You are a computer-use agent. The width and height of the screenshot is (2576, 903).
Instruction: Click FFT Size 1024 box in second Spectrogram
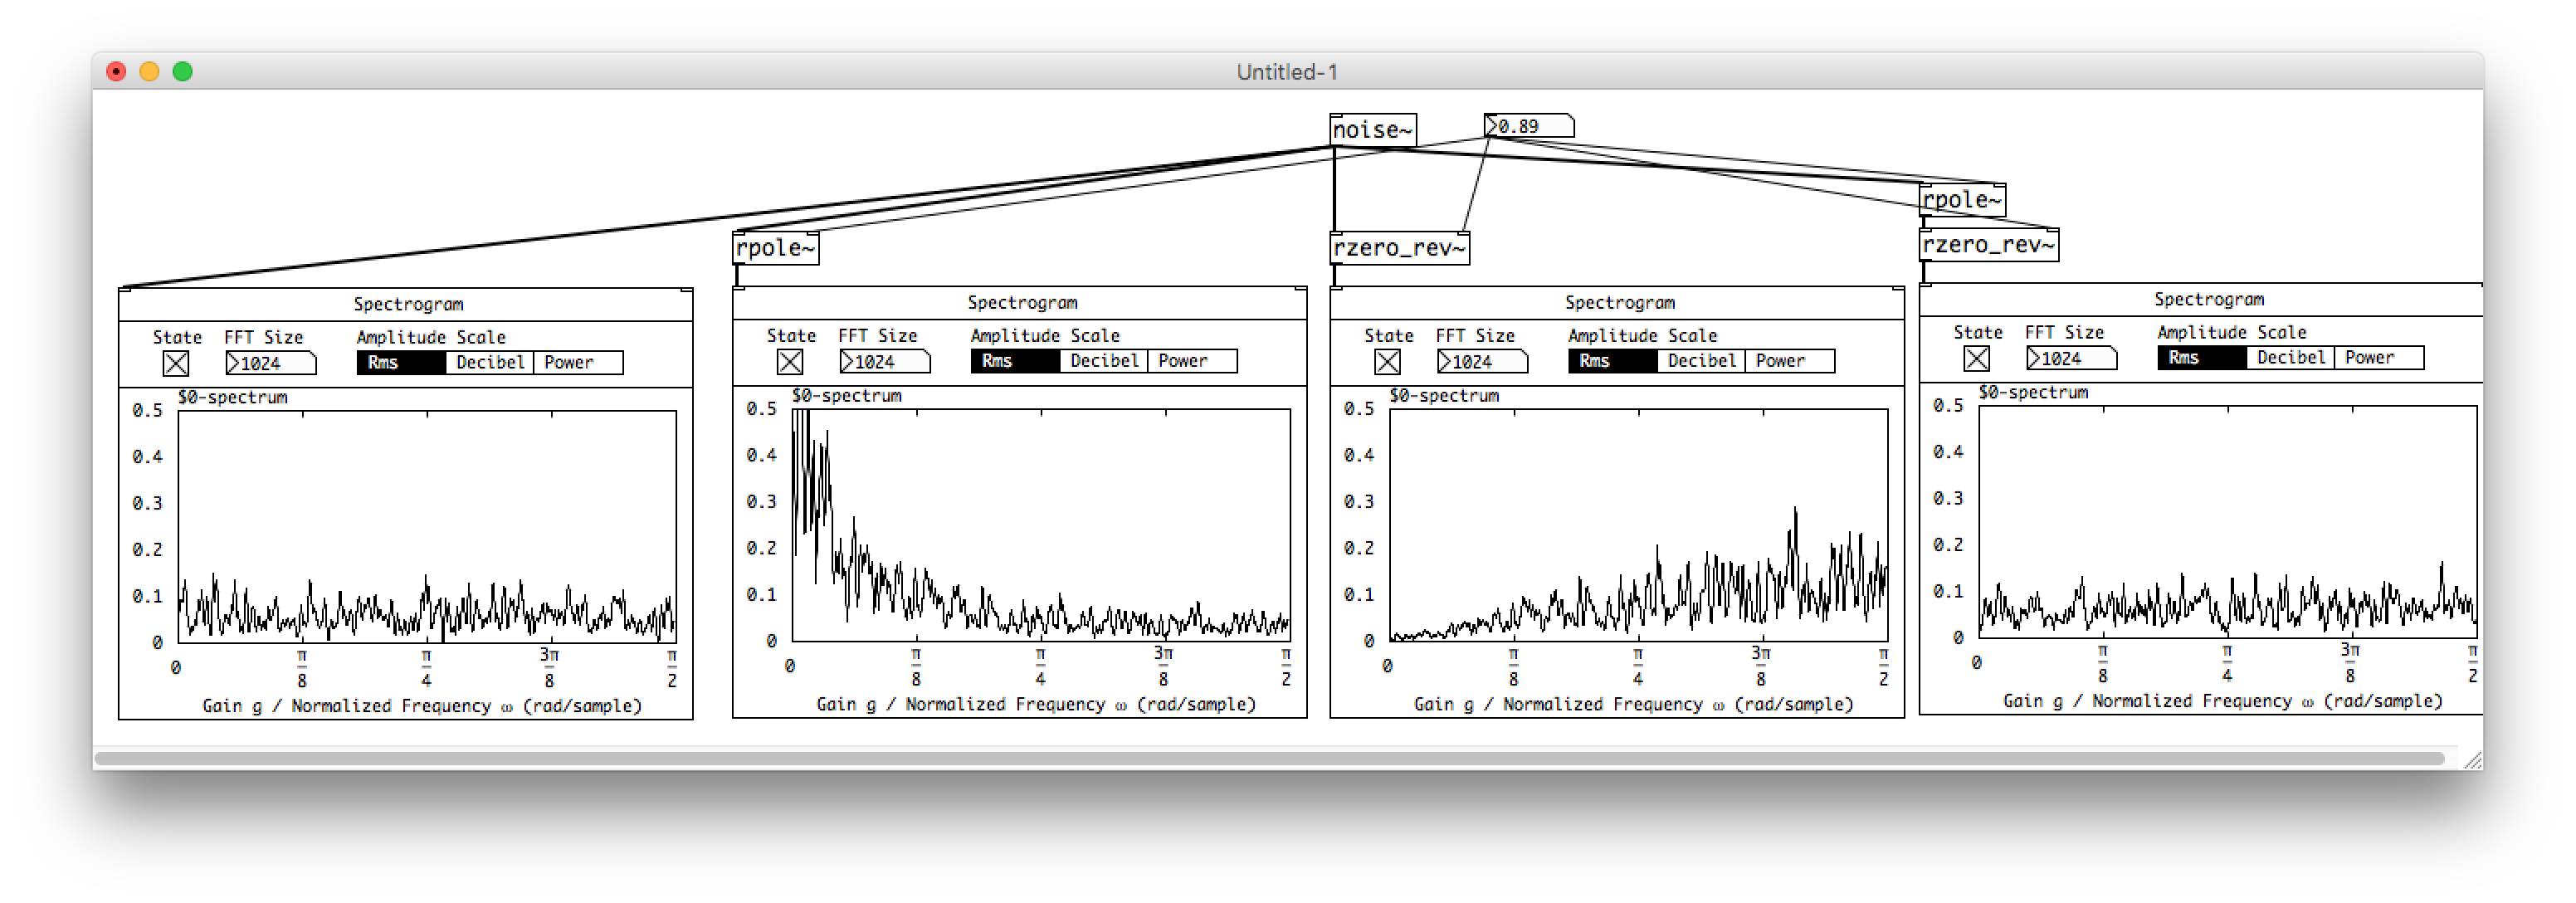click(x=885, y=361)
